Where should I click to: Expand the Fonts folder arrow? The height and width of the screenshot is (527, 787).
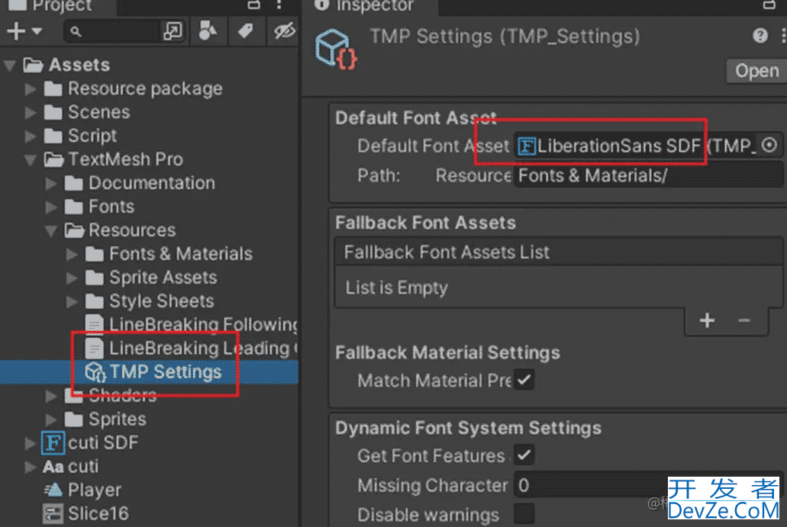pyautogui.click(x=51, y=207)
